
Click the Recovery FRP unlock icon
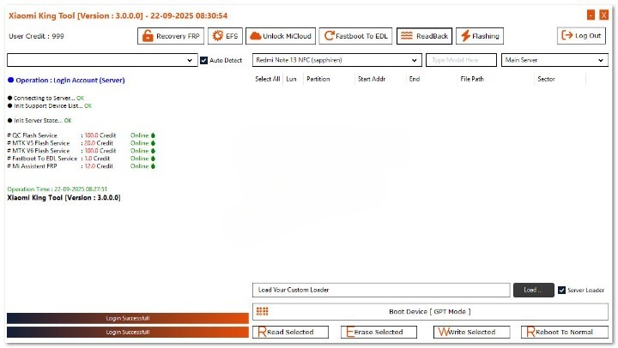click(148, 36)
